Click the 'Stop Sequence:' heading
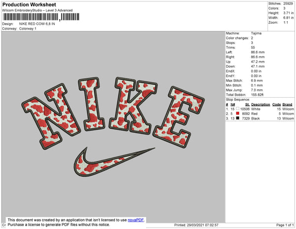The image size is (296, 229). click(x=238, y=100)
